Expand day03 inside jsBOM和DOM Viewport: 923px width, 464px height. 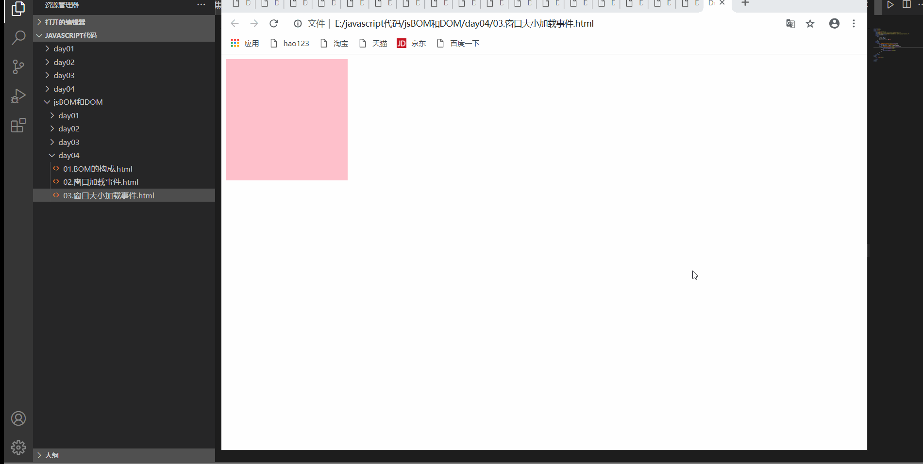(x=124, y=142)
